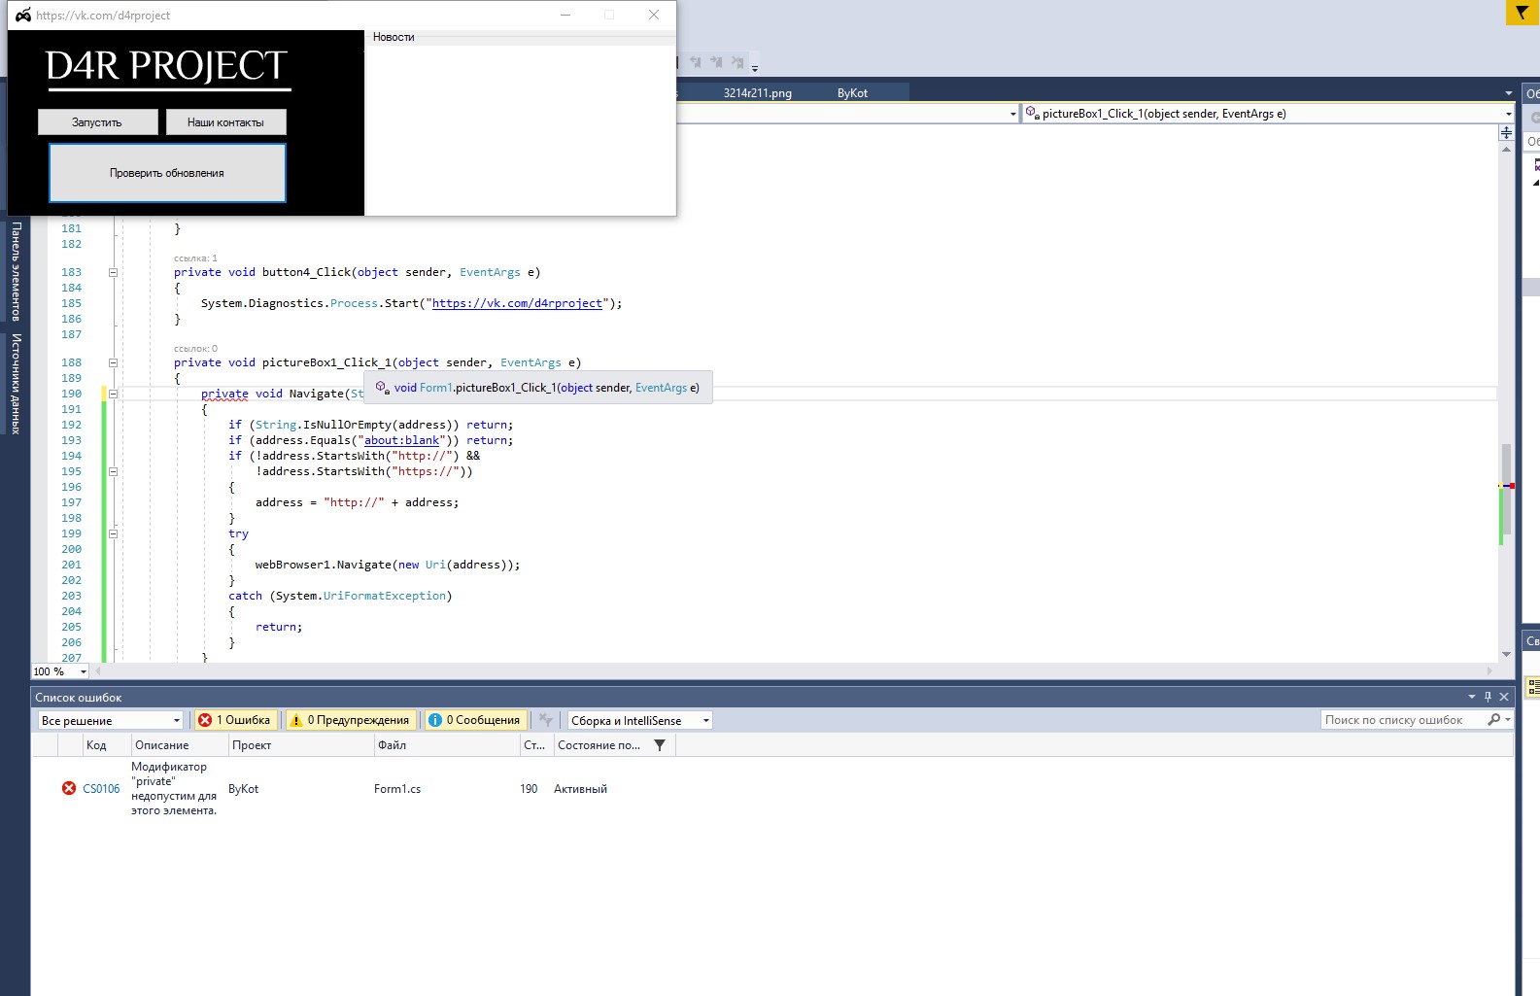This screenshot has height=996, width=1540.
Task: Click the Список ошибок panel title
Action: pos(79,698)
